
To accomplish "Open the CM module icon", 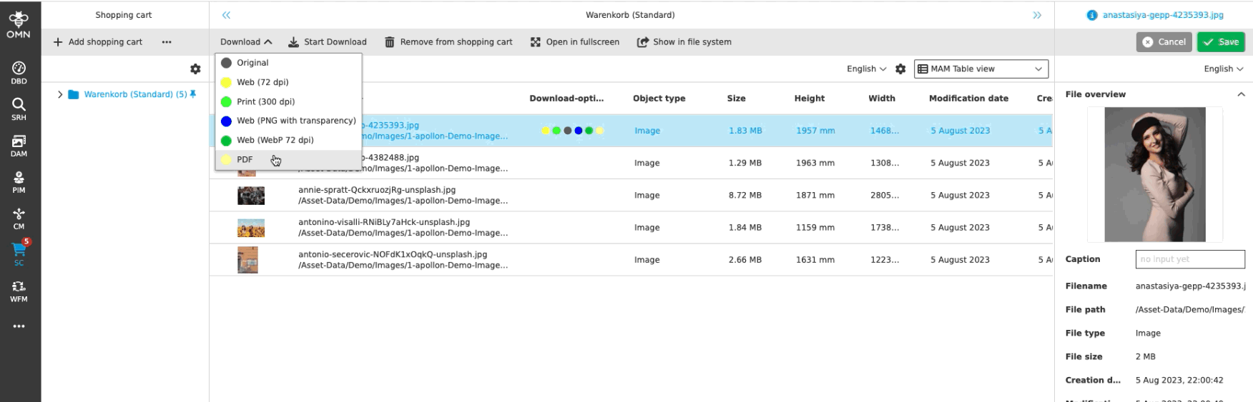I will click(19, 218).
